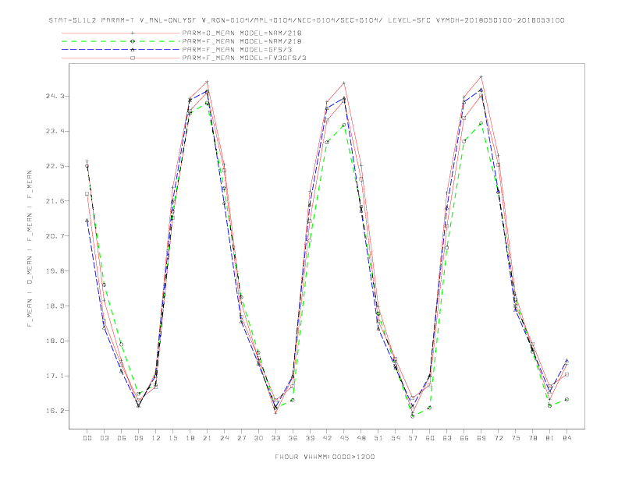
Task: Click x-axis forecast hour label 24
Action: pyautogui.click(x=224, y=438)
